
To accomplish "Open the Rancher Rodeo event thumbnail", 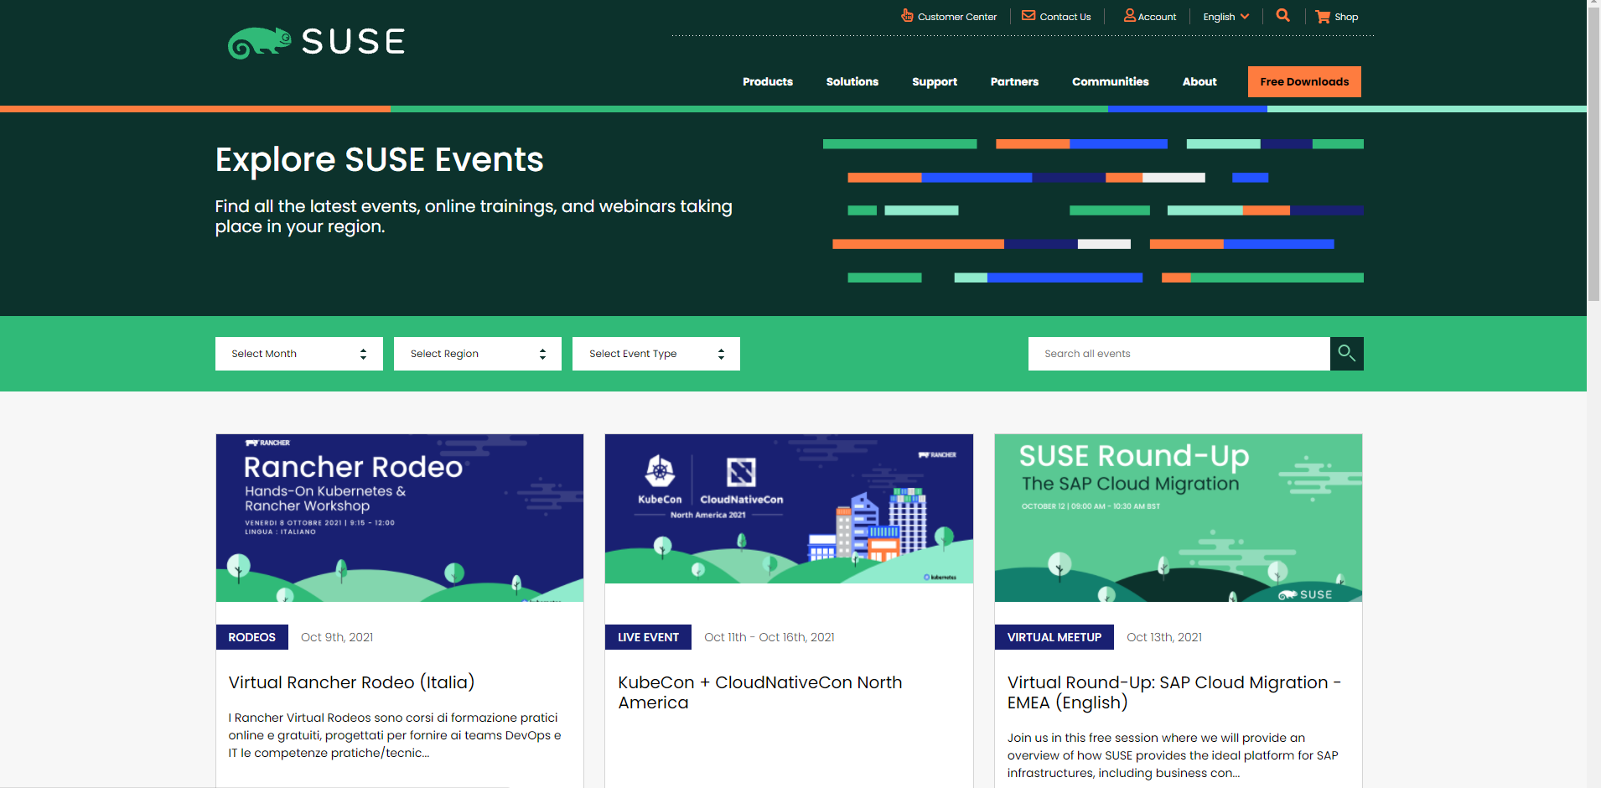I will point(400,517).
